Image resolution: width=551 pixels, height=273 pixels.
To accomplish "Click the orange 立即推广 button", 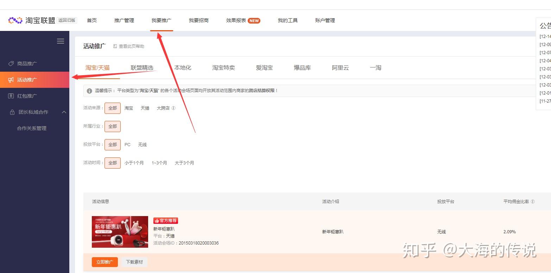I will coord(105,262).
